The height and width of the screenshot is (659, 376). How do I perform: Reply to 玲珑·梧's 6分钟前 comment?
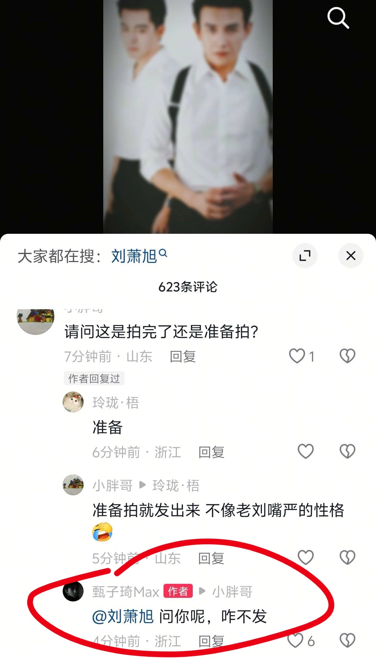point(211,452)
